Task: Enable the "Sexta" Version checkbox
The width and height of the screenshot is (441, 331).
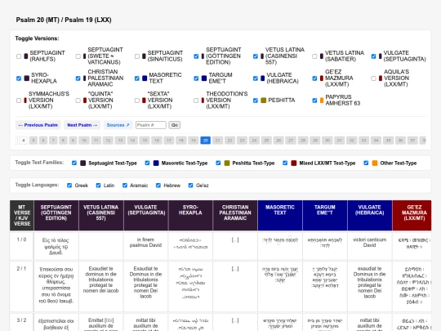Action: (x=137, y=101)
